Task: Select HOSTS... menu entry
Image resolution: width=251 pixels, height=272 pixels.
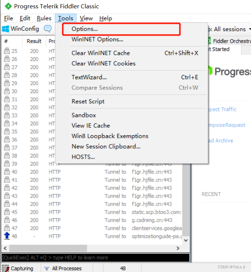Action: [83, 157]
